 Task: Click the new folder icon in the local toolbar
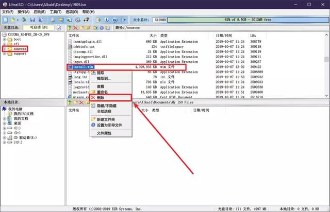(75, 102)
